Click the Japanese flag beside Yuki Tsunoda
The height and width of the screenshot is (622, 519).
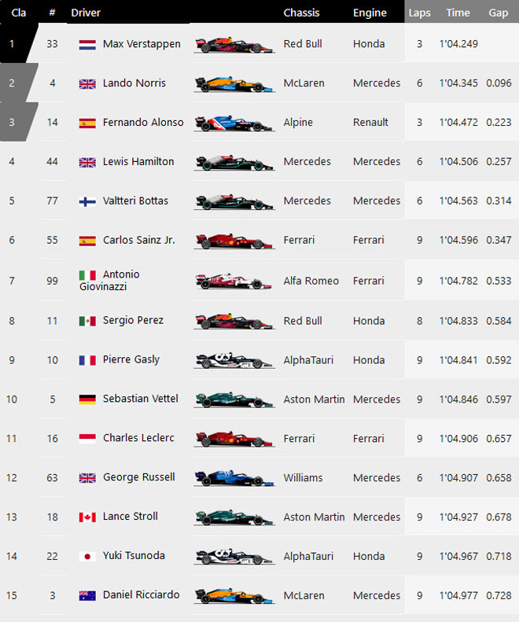[87, 557]
